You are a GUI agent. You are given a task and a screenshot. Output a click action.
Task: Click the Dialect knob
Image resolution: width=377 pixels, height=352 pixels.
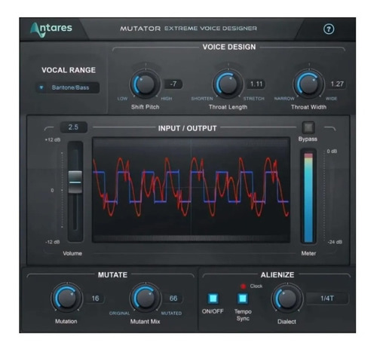click(x=287, y=298)
